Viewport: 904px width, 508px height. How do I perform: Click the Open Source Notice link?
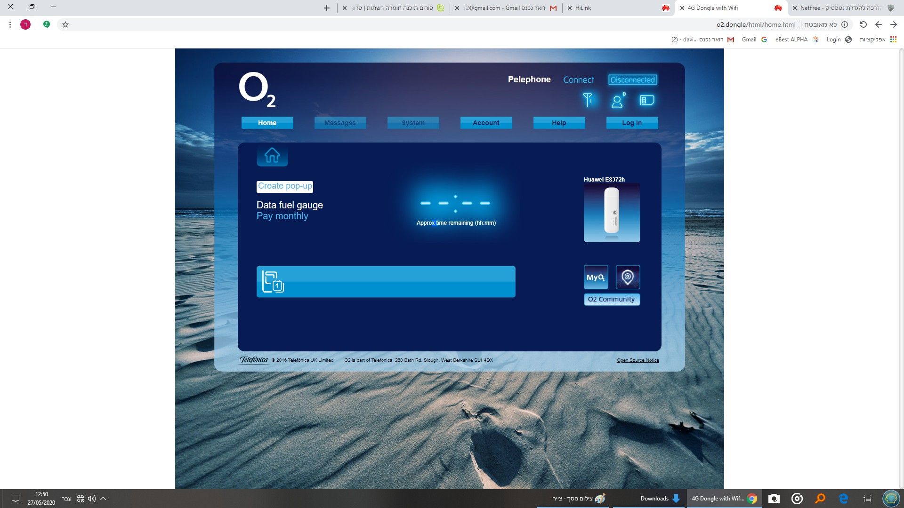click(x=638, y=360)
